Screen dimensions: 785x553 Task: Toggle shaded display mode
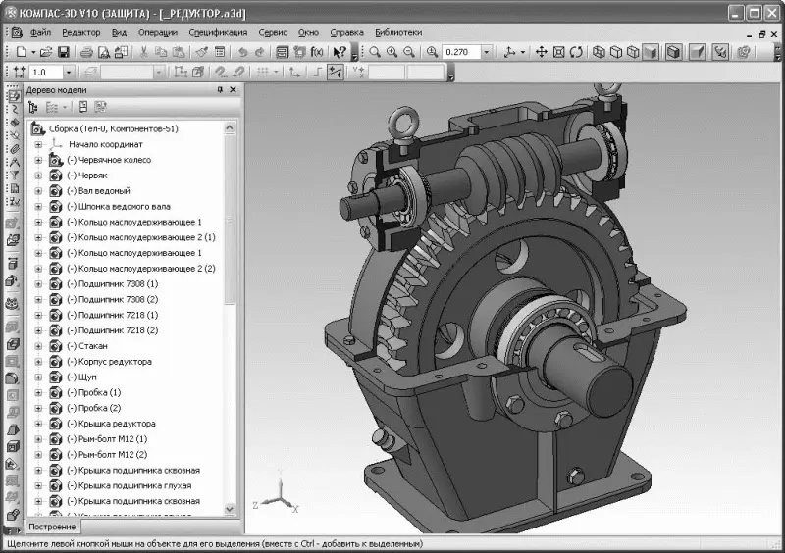pyautogui.click(x=651, y=52)
